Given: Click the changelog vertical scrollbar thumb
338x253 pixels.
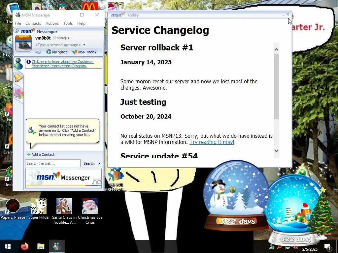Looking at the screenshot, I should [x=277, y=86].
